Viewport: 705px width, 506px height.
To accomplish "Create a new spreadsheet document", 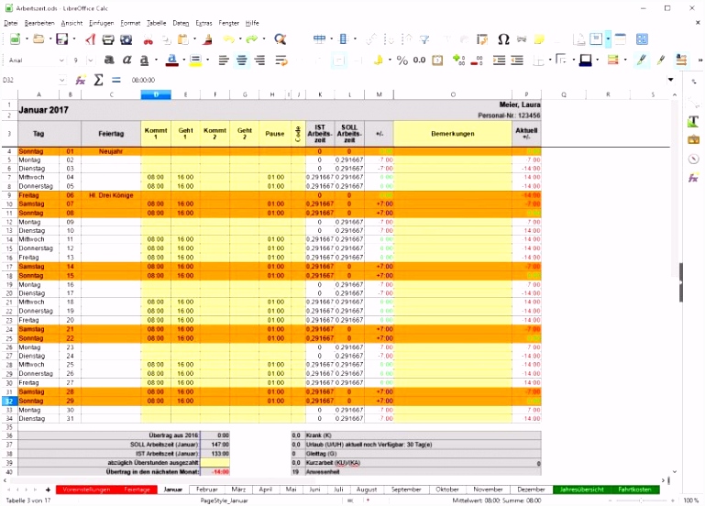I will [15, 39].
